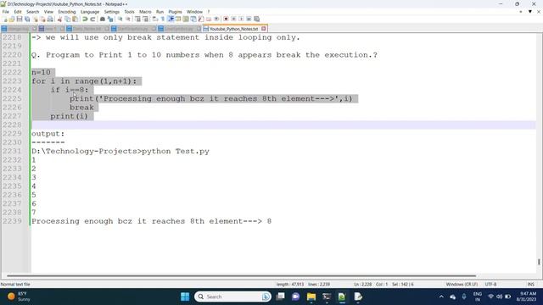543x305 pixels.
Task: Print the document with toolbar Print icon
Action: [50, 19]
